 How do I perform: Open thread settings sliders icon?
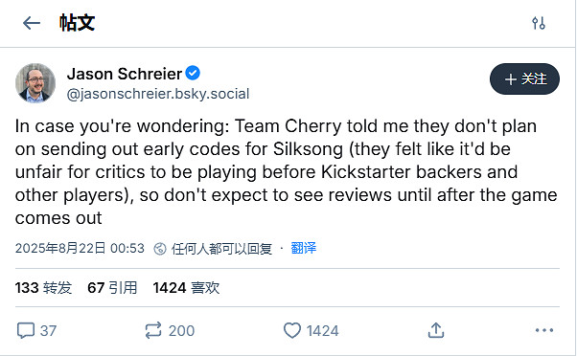point(539,23)
